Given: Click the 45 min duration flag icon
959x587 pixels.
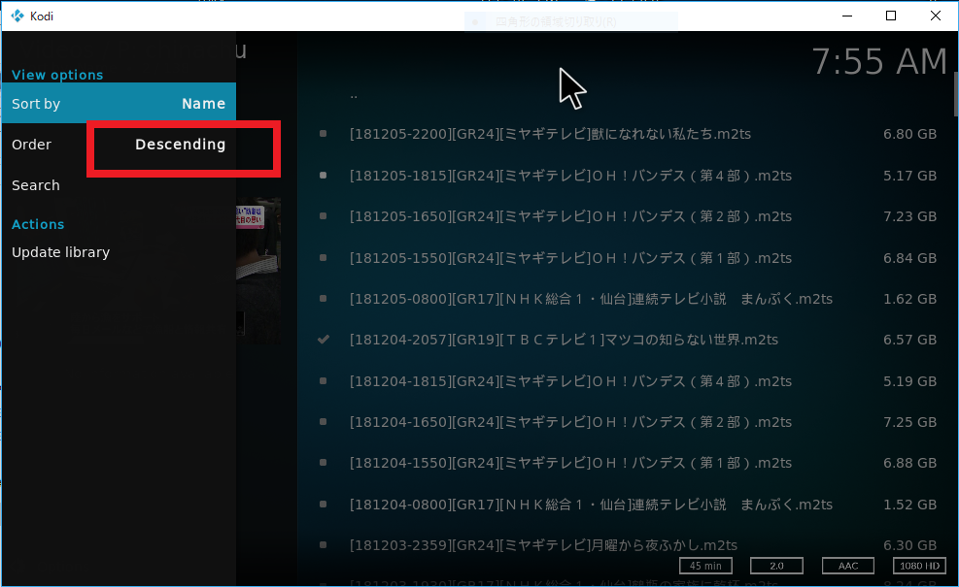Looking at the screenshot, I should click(705, 566).
